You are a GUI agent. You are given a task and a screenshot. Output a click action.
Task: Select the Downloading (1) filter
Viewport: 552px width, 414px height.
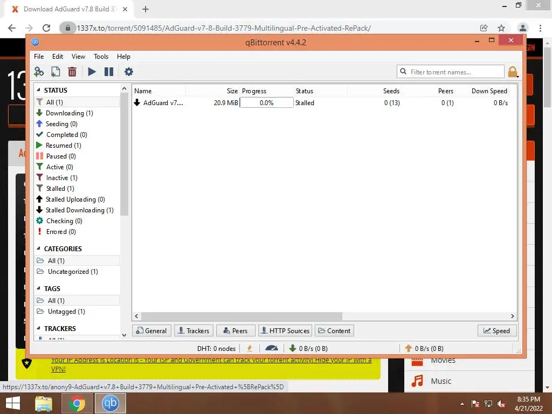(77, 113)
